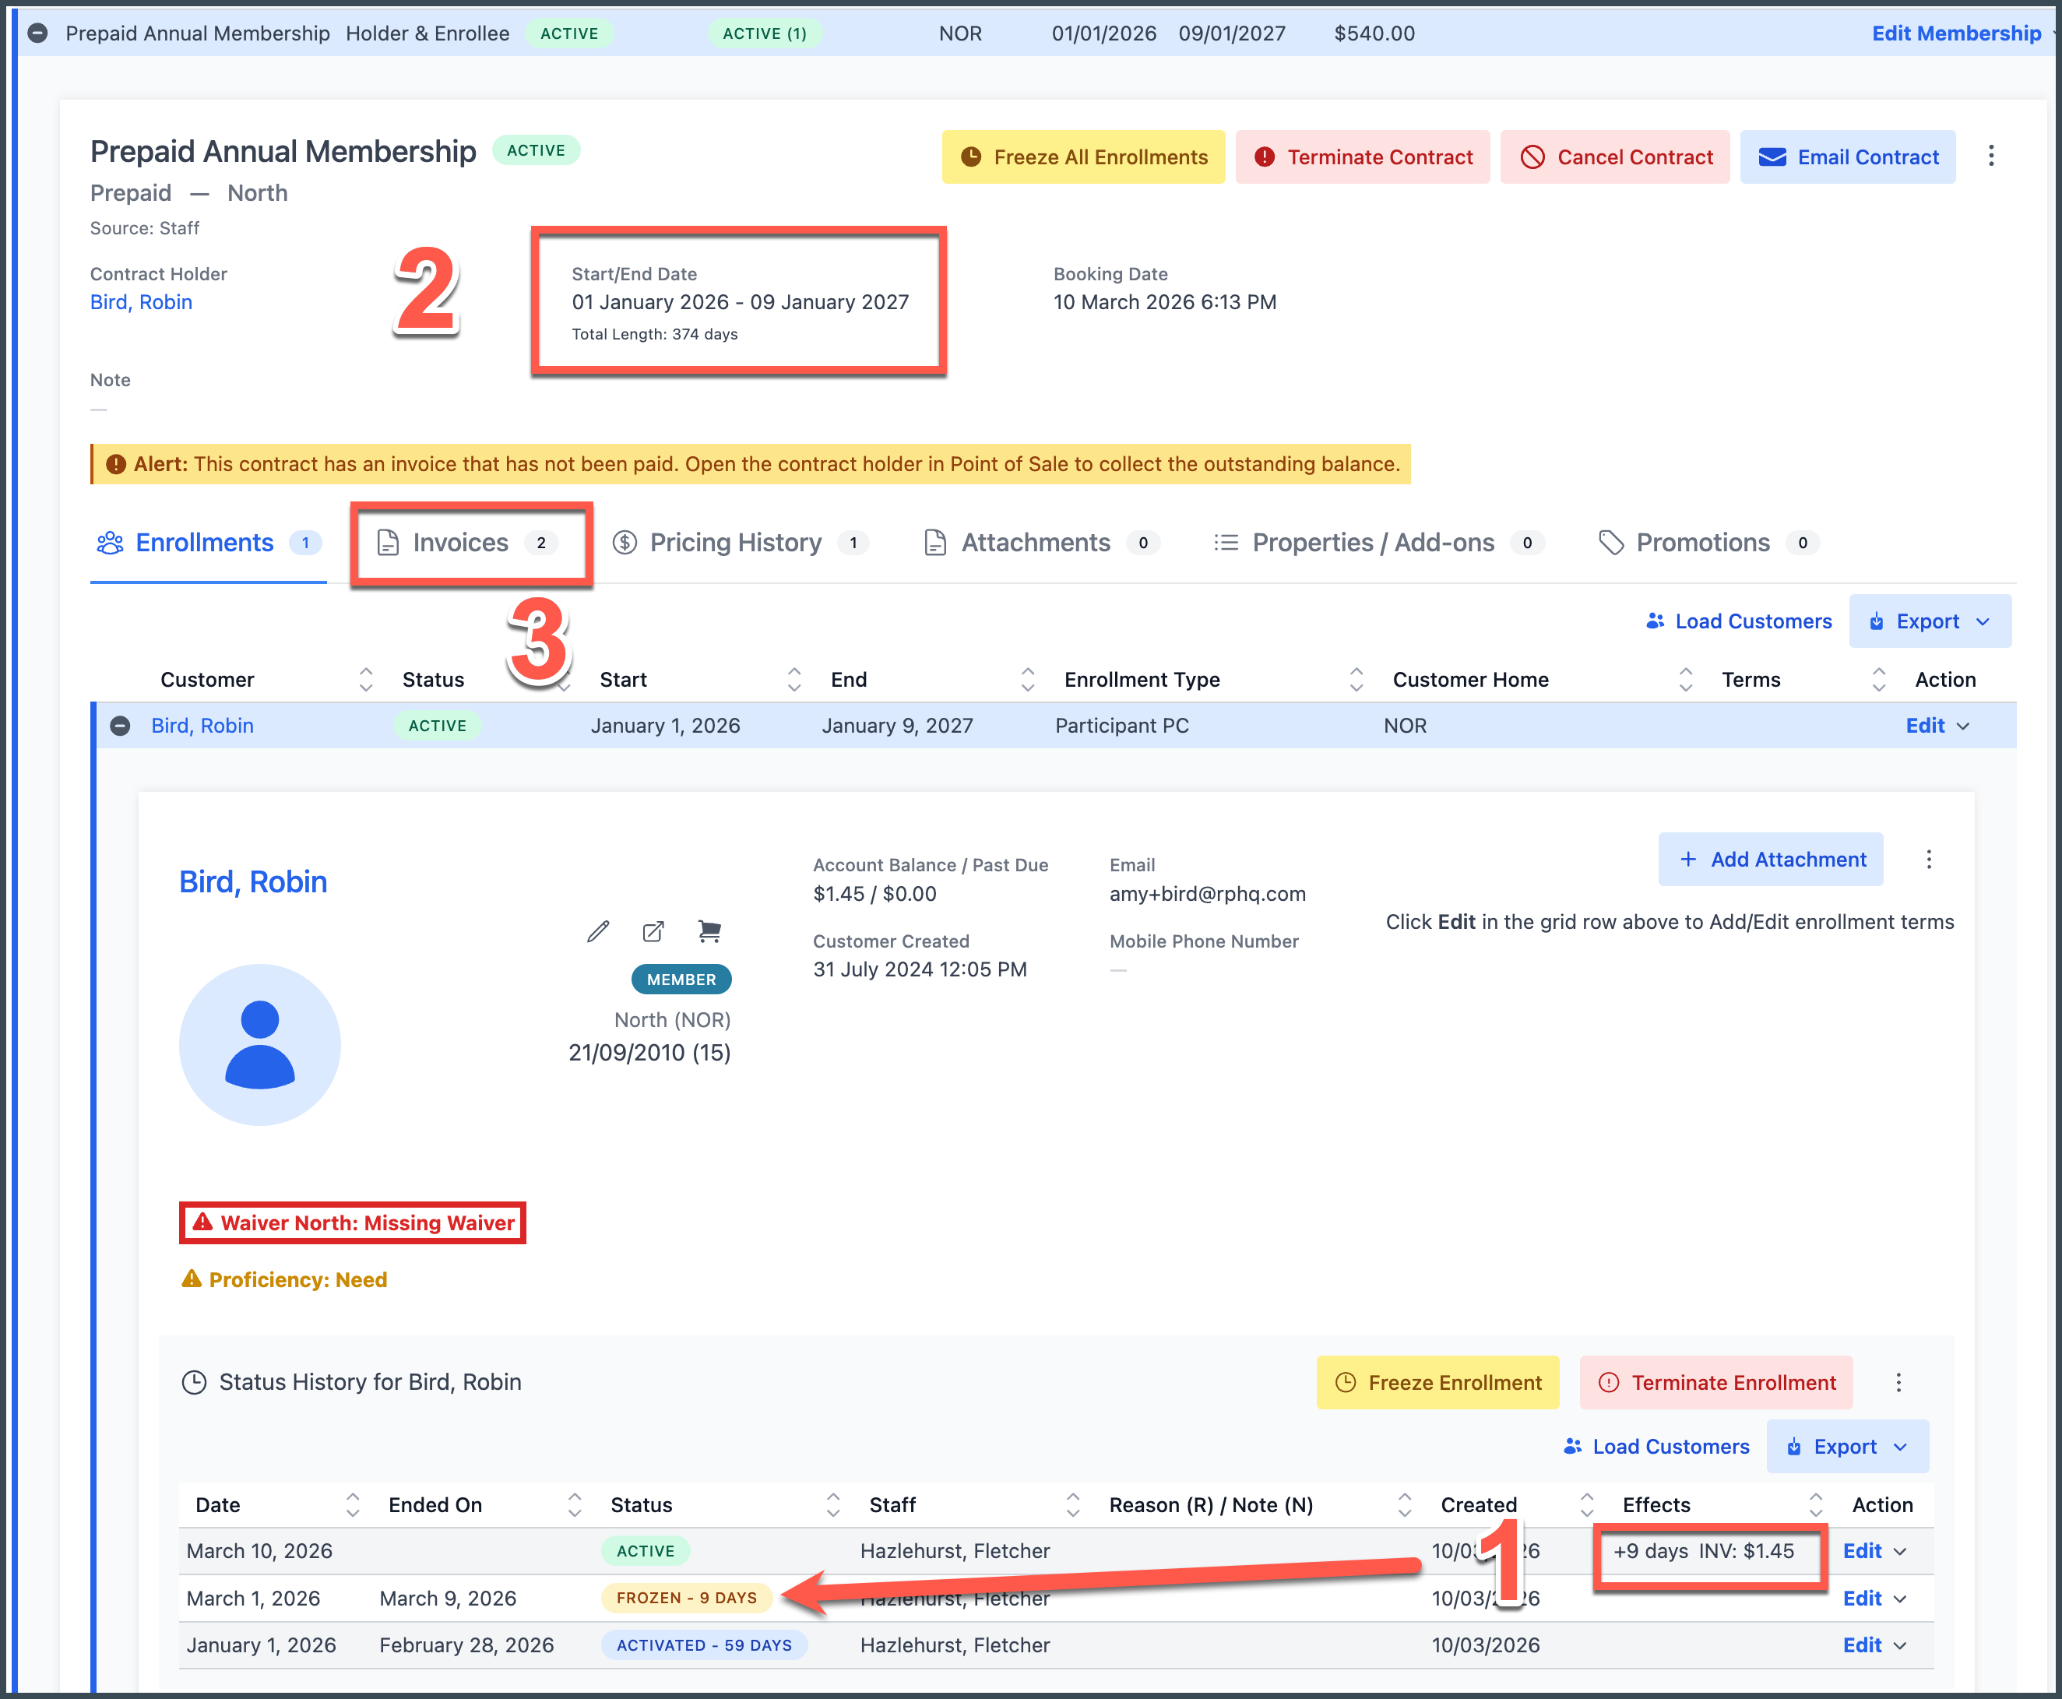This screenshot has height=1699, width=2062.
Task: Click the pencil edit icon for Robin Bird
Action: (x=598, y=930)
